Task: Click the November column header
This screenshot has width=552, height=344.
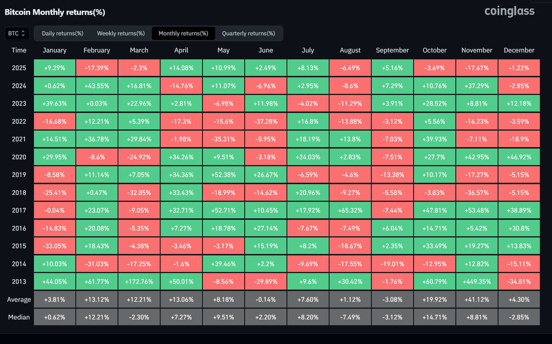Action: [x=477, y=50]
